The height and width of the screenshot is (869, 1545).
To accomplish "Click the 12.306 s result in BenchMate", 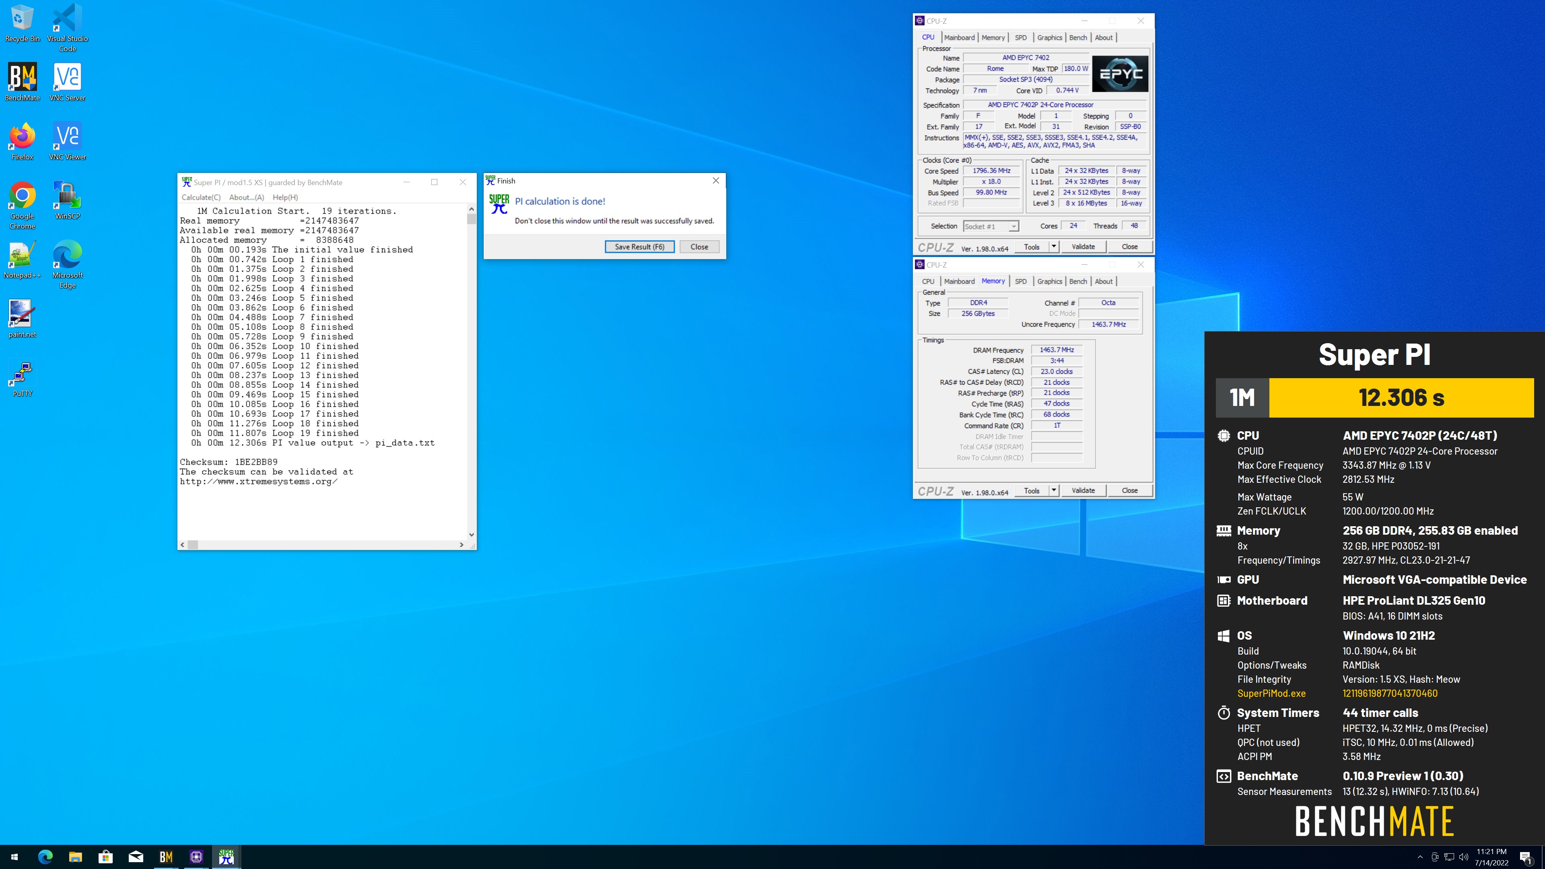I will pos(1401,397).
